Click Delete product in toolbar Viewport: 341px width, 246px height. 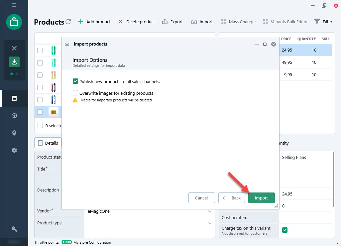[x=137, y=22]
